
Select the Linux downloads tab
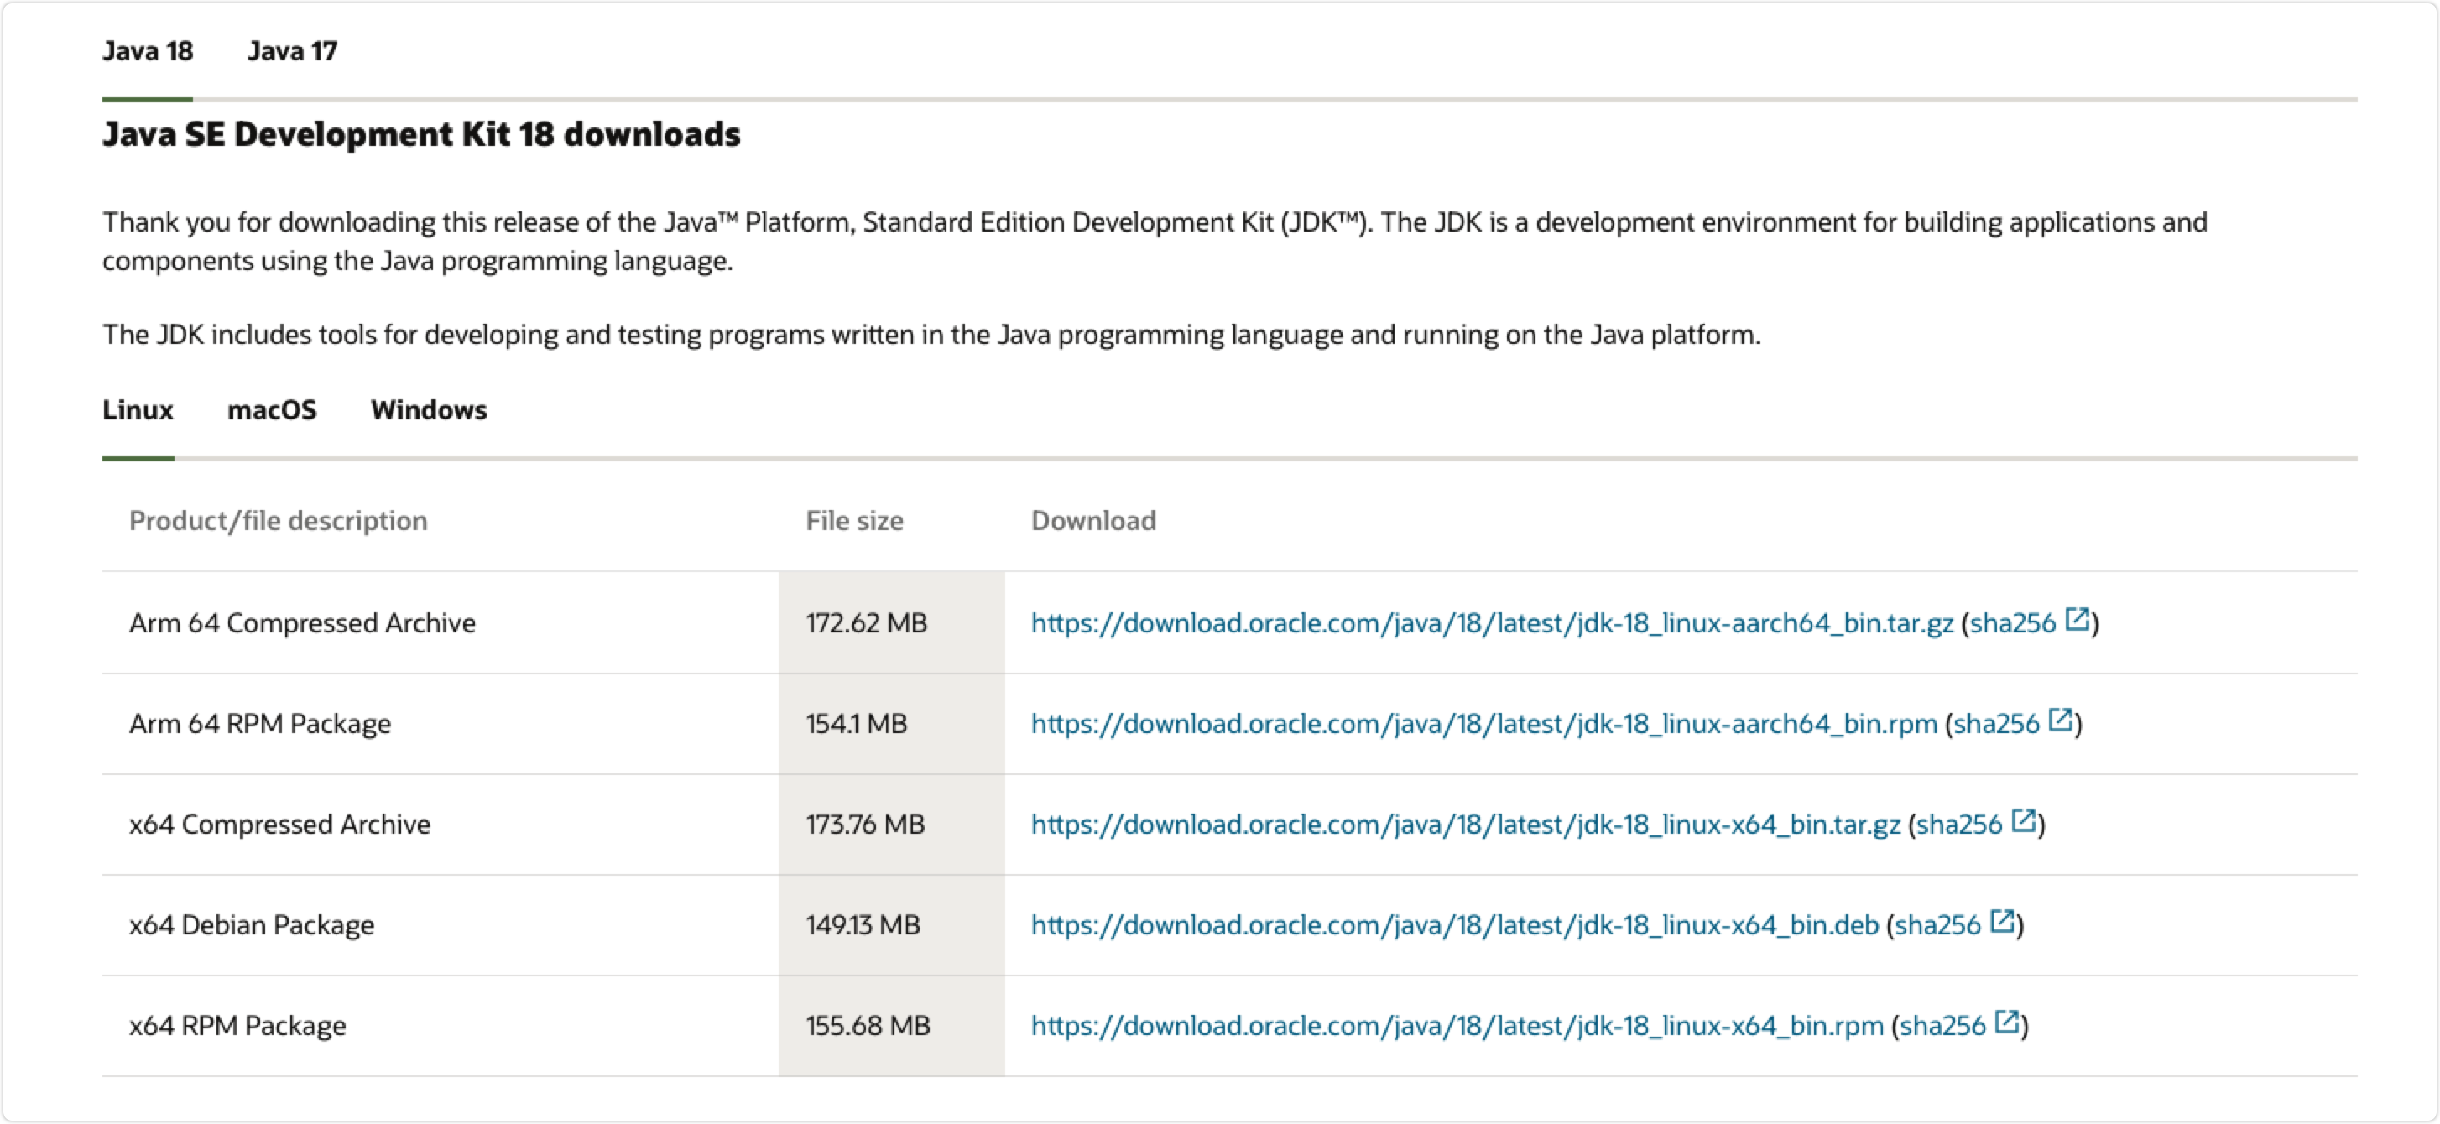(138, 410)
